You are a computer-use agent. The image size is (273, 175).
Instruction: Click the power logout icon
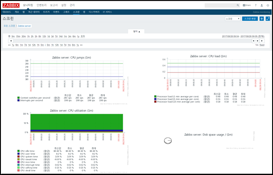[268, 5]
